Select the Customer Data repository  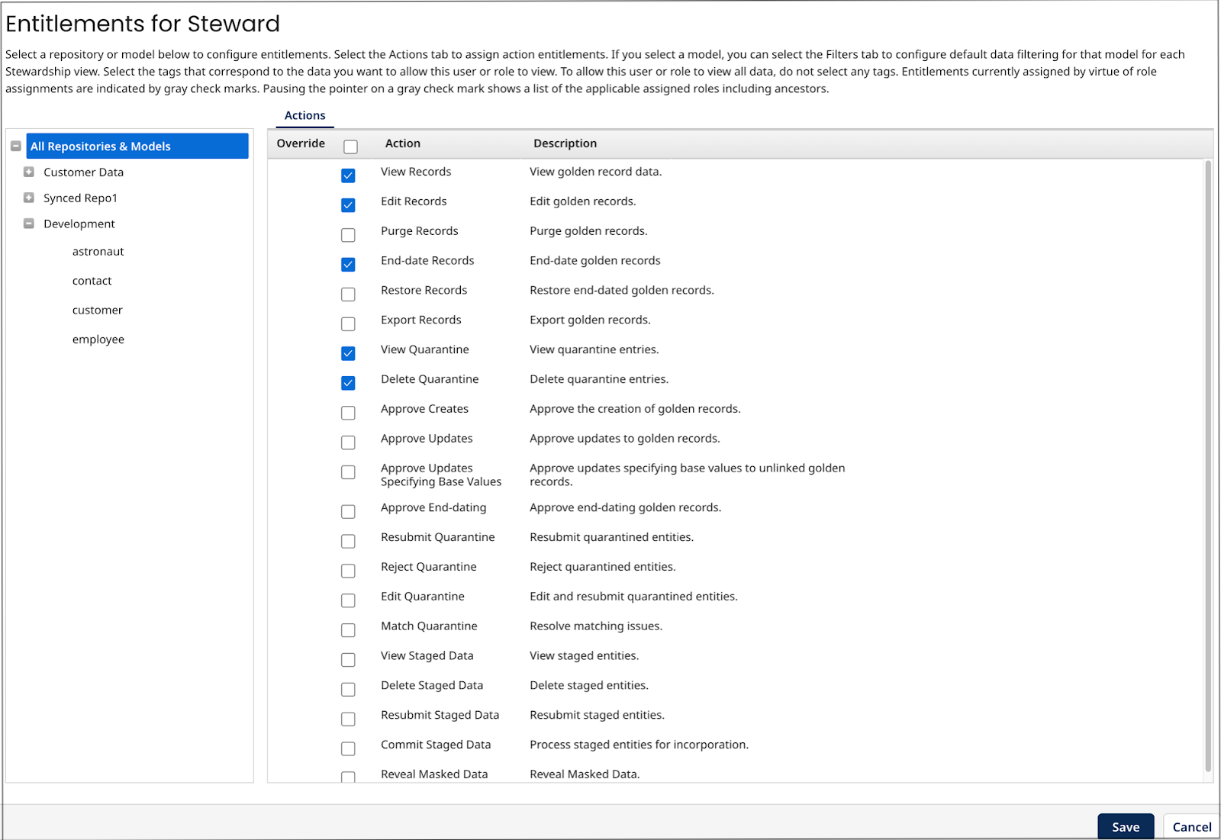coord(84,172)
